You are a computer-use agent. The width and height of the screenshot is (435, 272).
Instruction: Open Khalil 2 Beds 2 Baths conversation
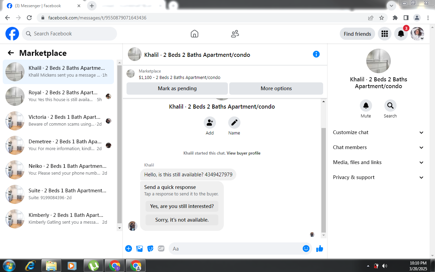[58, 72]
